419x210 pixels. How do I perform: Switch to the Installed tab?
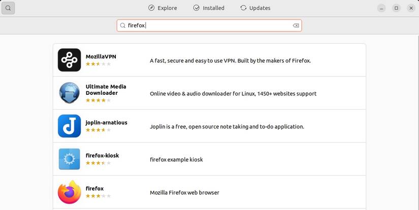pyautogui.click(x=209, y=8)
